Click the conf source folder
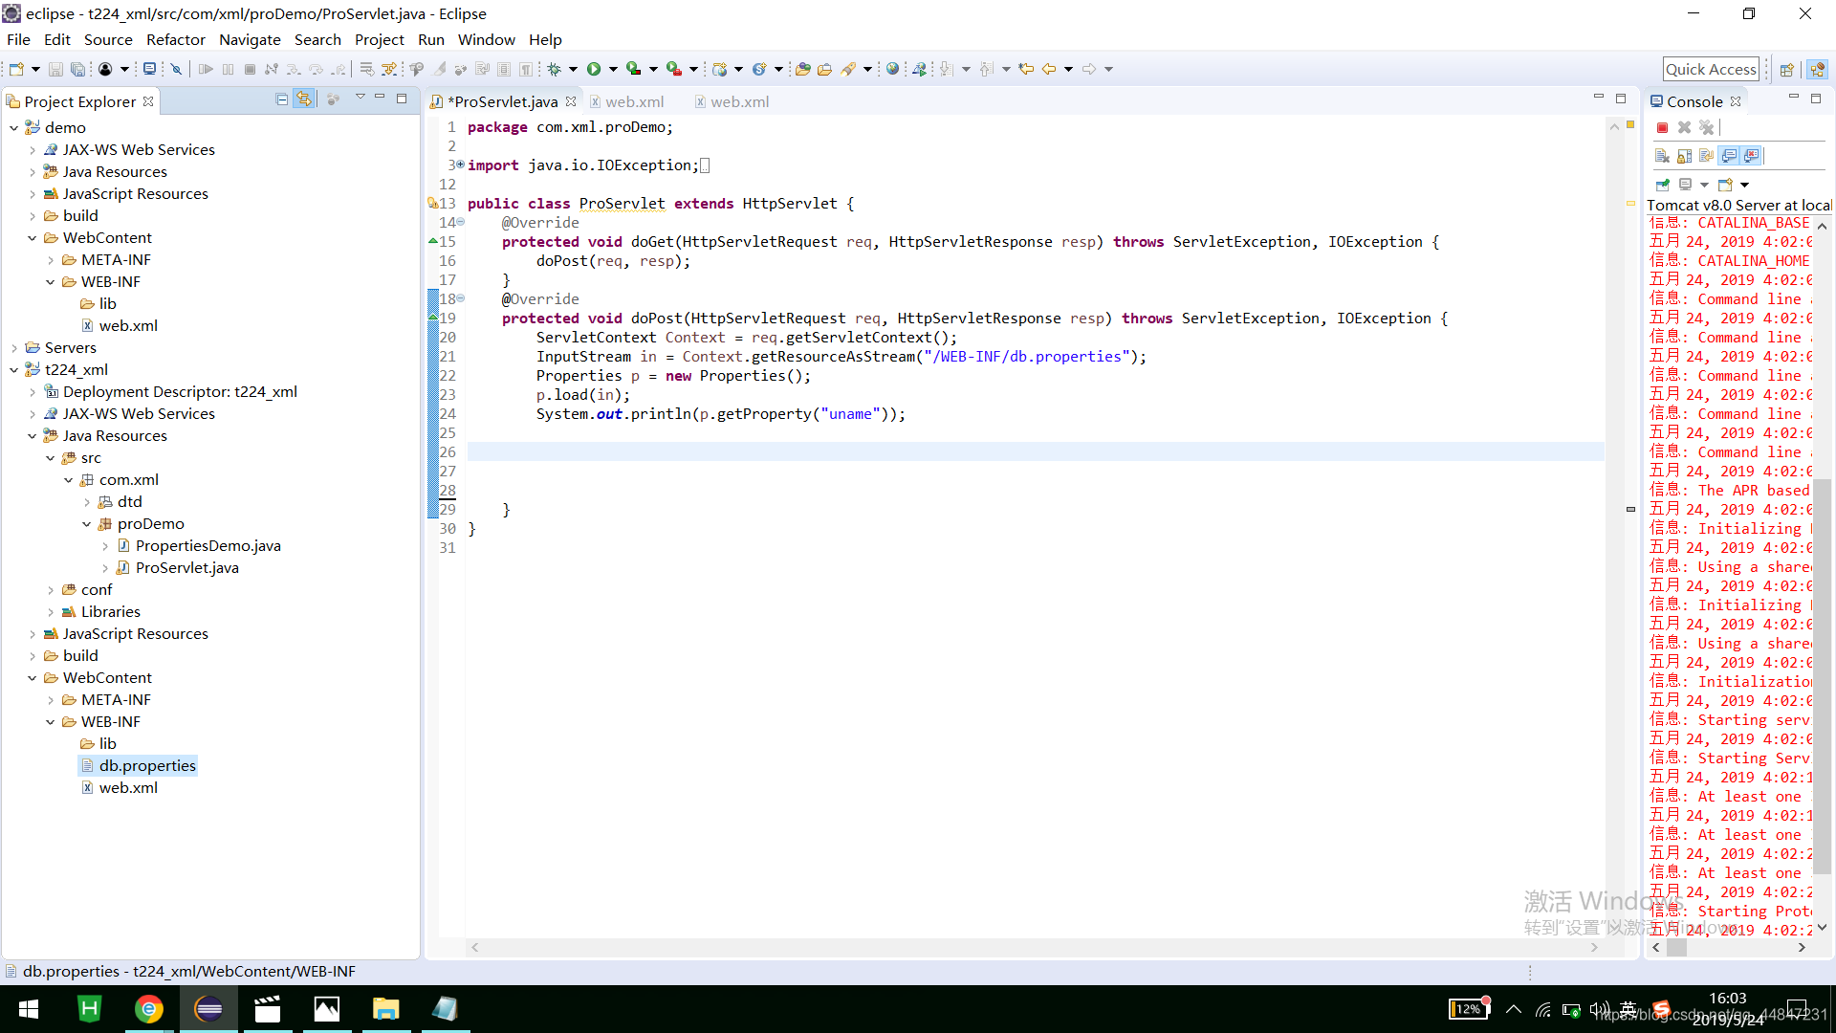The height and width of the screenshot is (1033, 1836). (x=96, y=590)
